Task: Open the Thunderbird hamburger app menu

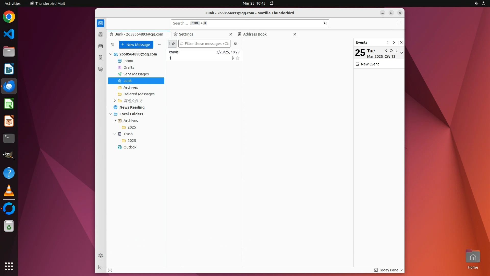Action: 399,23
